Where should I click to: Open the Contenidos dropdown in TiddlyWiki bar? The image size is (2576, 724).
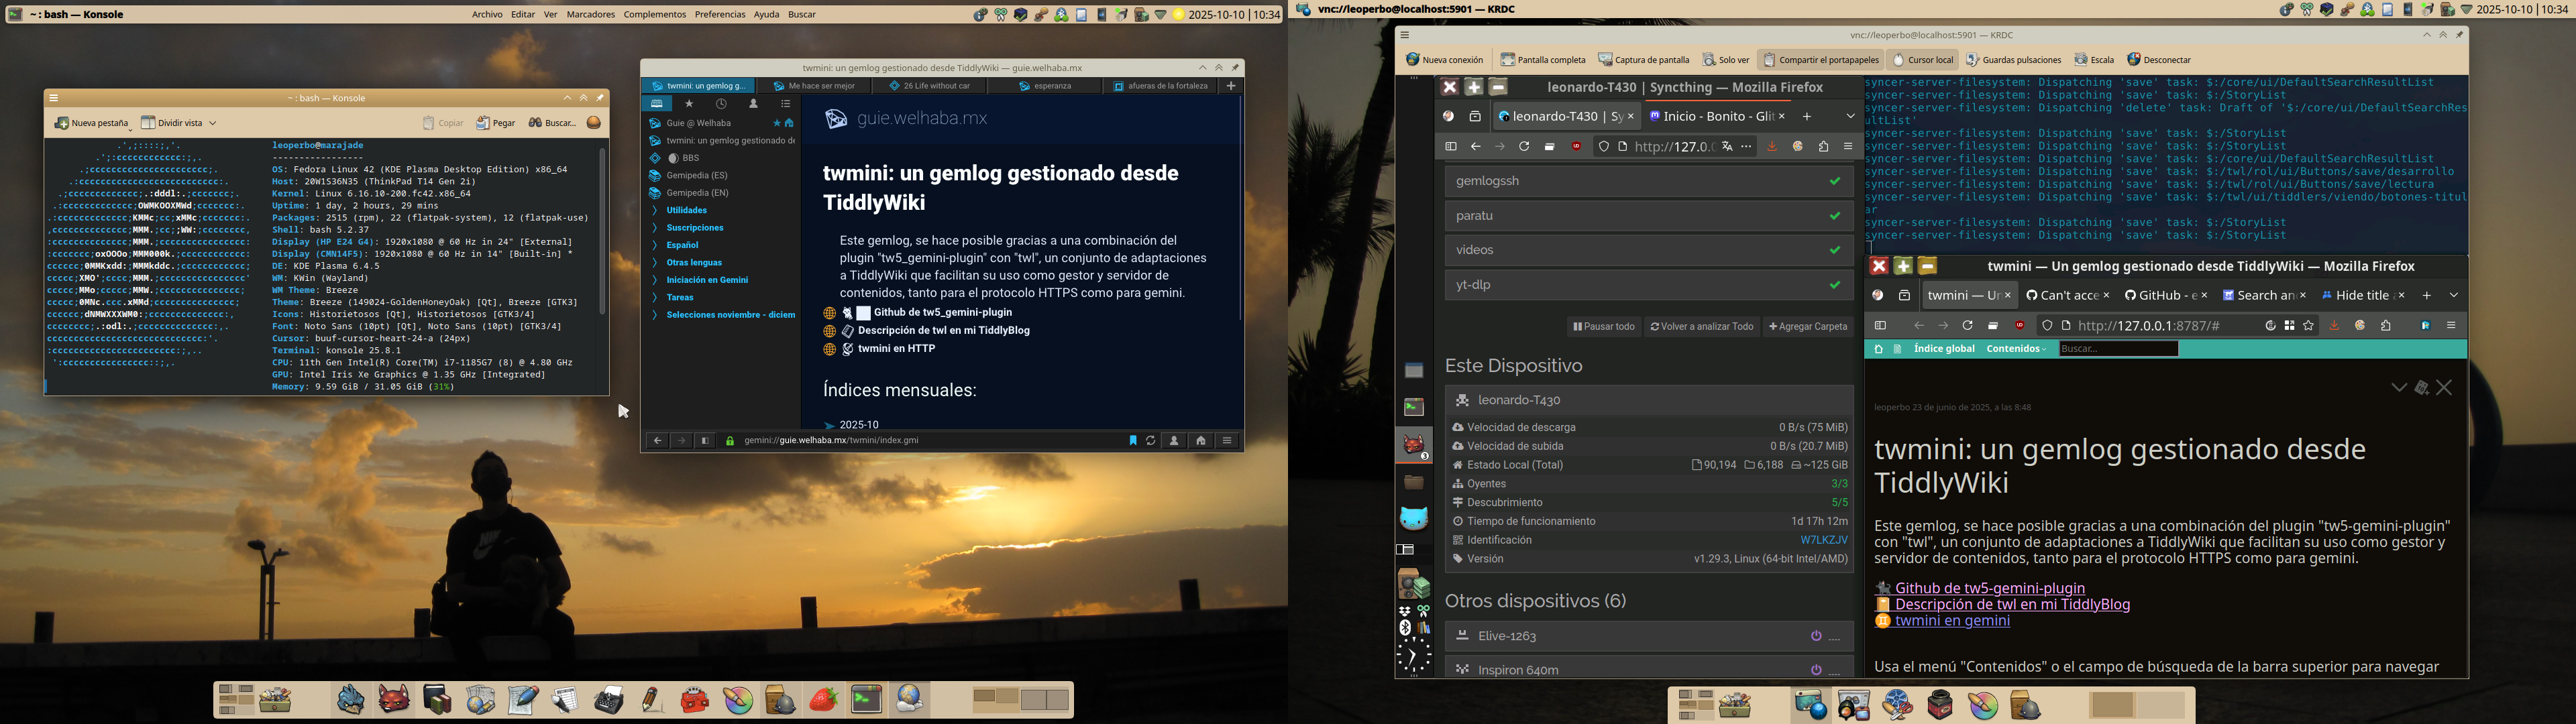[2016, 349]
